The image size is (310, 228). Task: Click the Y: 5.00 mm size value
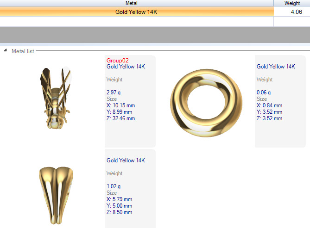(x=119, y=206)
